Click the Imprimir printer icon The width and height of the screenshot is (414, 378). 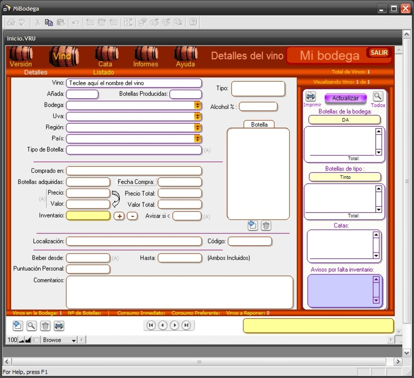coord(311,96)
